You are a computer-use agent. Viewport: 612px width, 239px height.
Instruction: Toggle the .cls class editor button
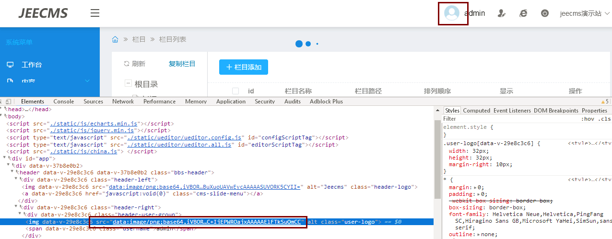pos(604,119)
